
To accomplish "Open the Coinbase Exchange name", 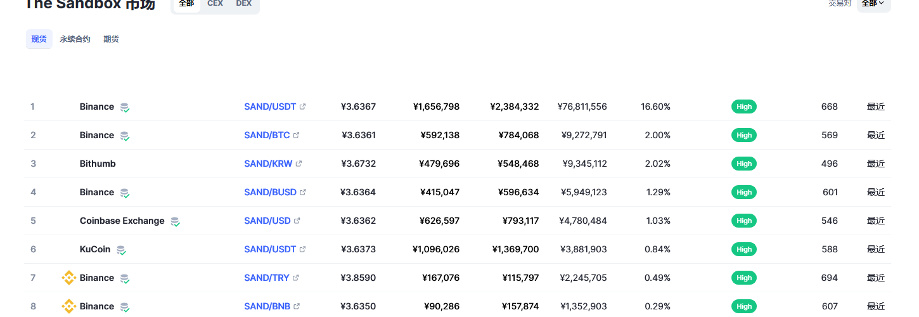I will 122,221.
